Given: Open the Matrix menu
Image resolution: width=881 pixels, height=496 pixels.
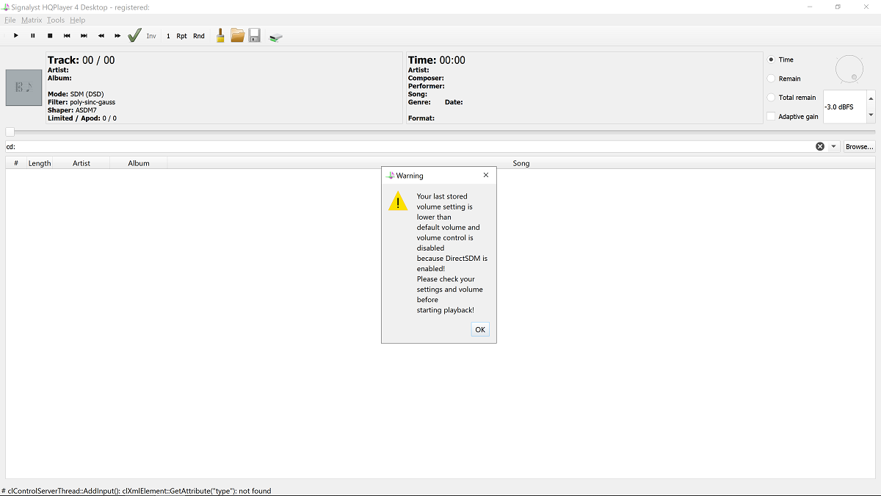Looking at the screenshot, I should pos(32,20).
